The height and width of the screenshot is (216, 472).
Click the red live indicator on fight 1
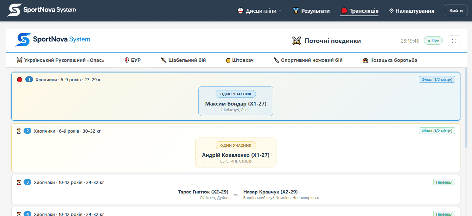(x=20, y=80)
